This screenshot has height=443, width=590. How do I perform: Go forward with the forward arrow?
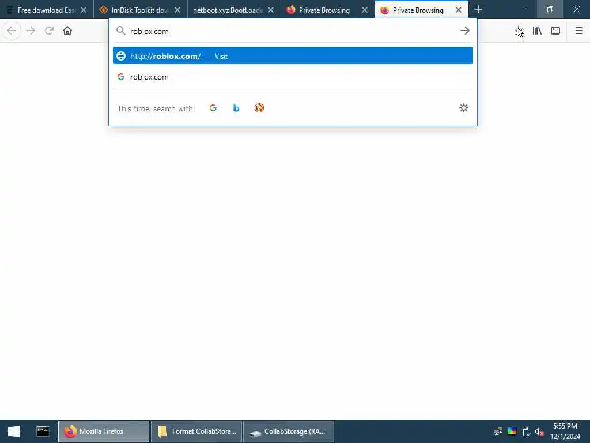point(31,31)
